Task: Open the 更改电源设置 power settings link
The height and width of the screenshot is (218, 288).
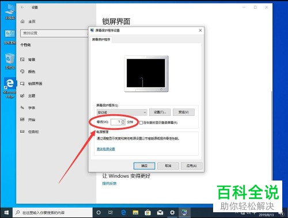Action: click(x=106, y=149)
